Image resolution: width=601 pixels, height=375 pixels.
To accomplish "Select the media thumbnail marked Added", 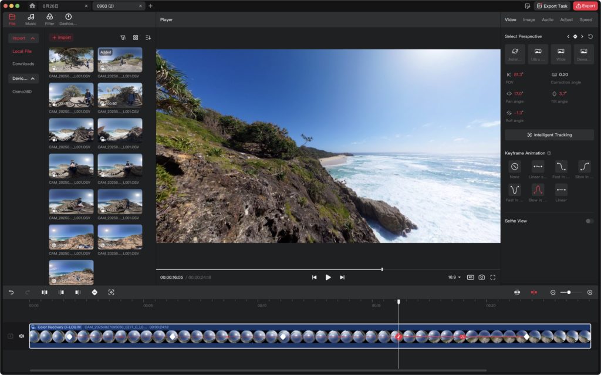I will tap(120, 60).
